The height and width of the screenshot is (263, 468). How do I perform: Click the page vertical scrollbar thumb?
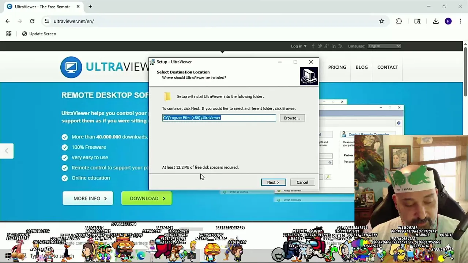click(465, 72)
